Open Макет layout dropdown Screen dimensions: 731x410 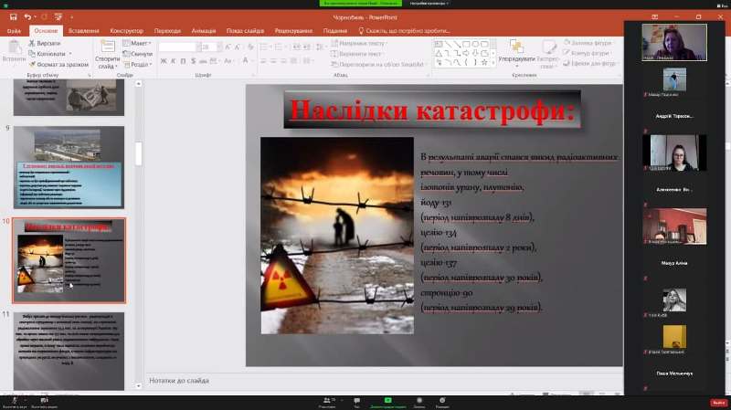click(137, 43)
